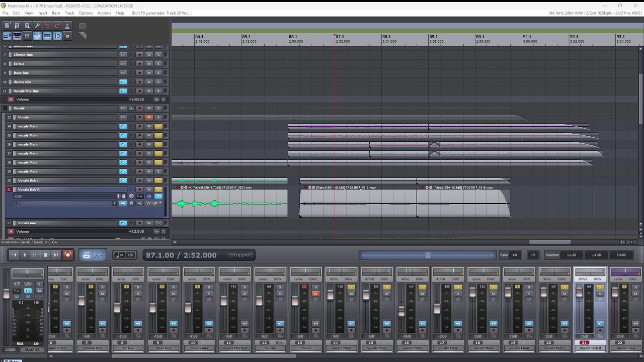644x362 pixels.
Task: Click the Vocals Dub R volume fader in mixer
Action: (x=579, y=292)
